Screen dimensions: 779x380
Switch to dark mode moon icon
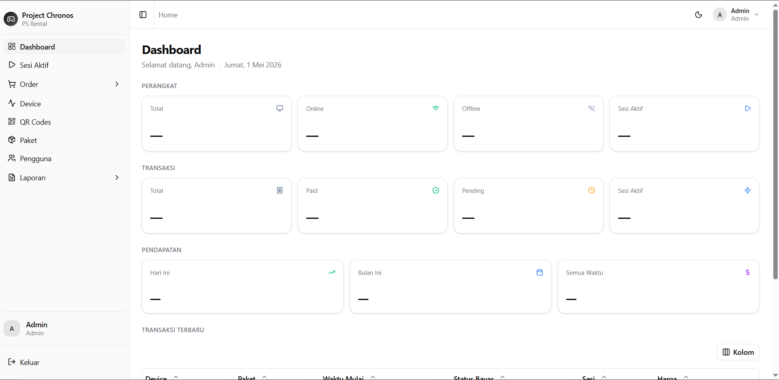point(699,15)
